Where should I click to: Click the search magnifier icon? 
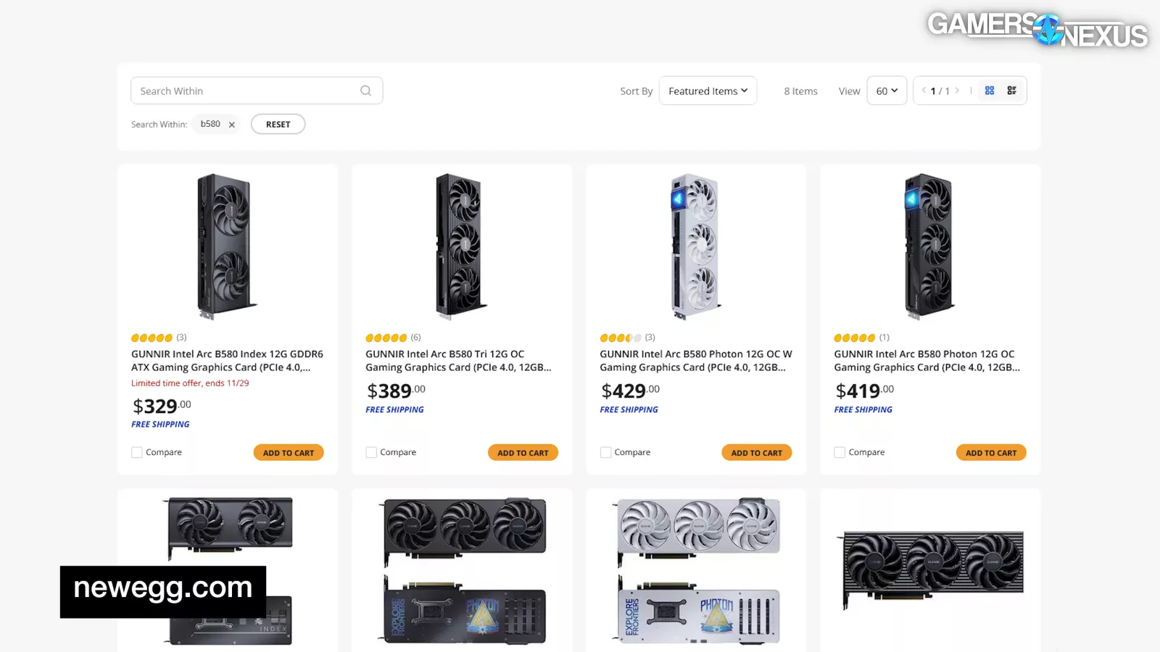(x=365, y=91)
